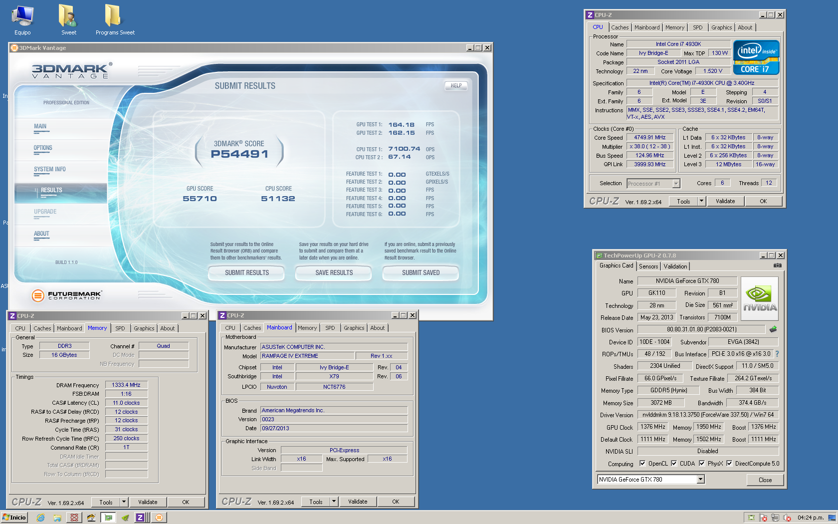838x524 pixels.
Task: Click the SAVE RESULTS button
Action: pos(334,272)
